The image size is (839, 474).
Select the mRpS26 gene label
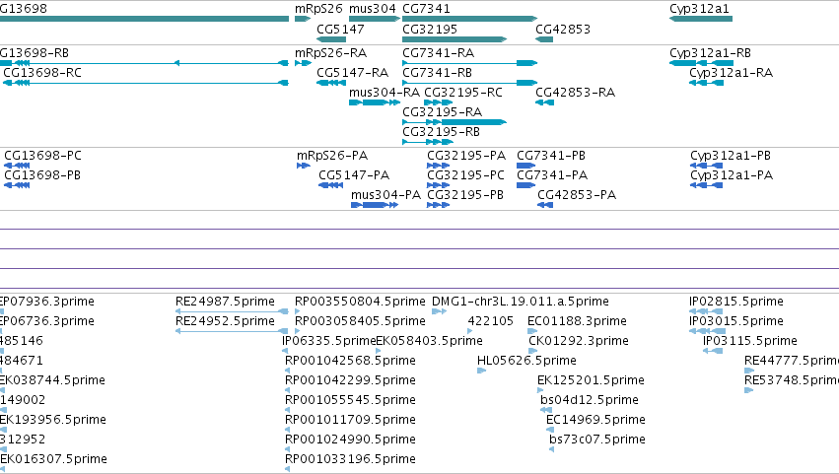click(318, 9)
